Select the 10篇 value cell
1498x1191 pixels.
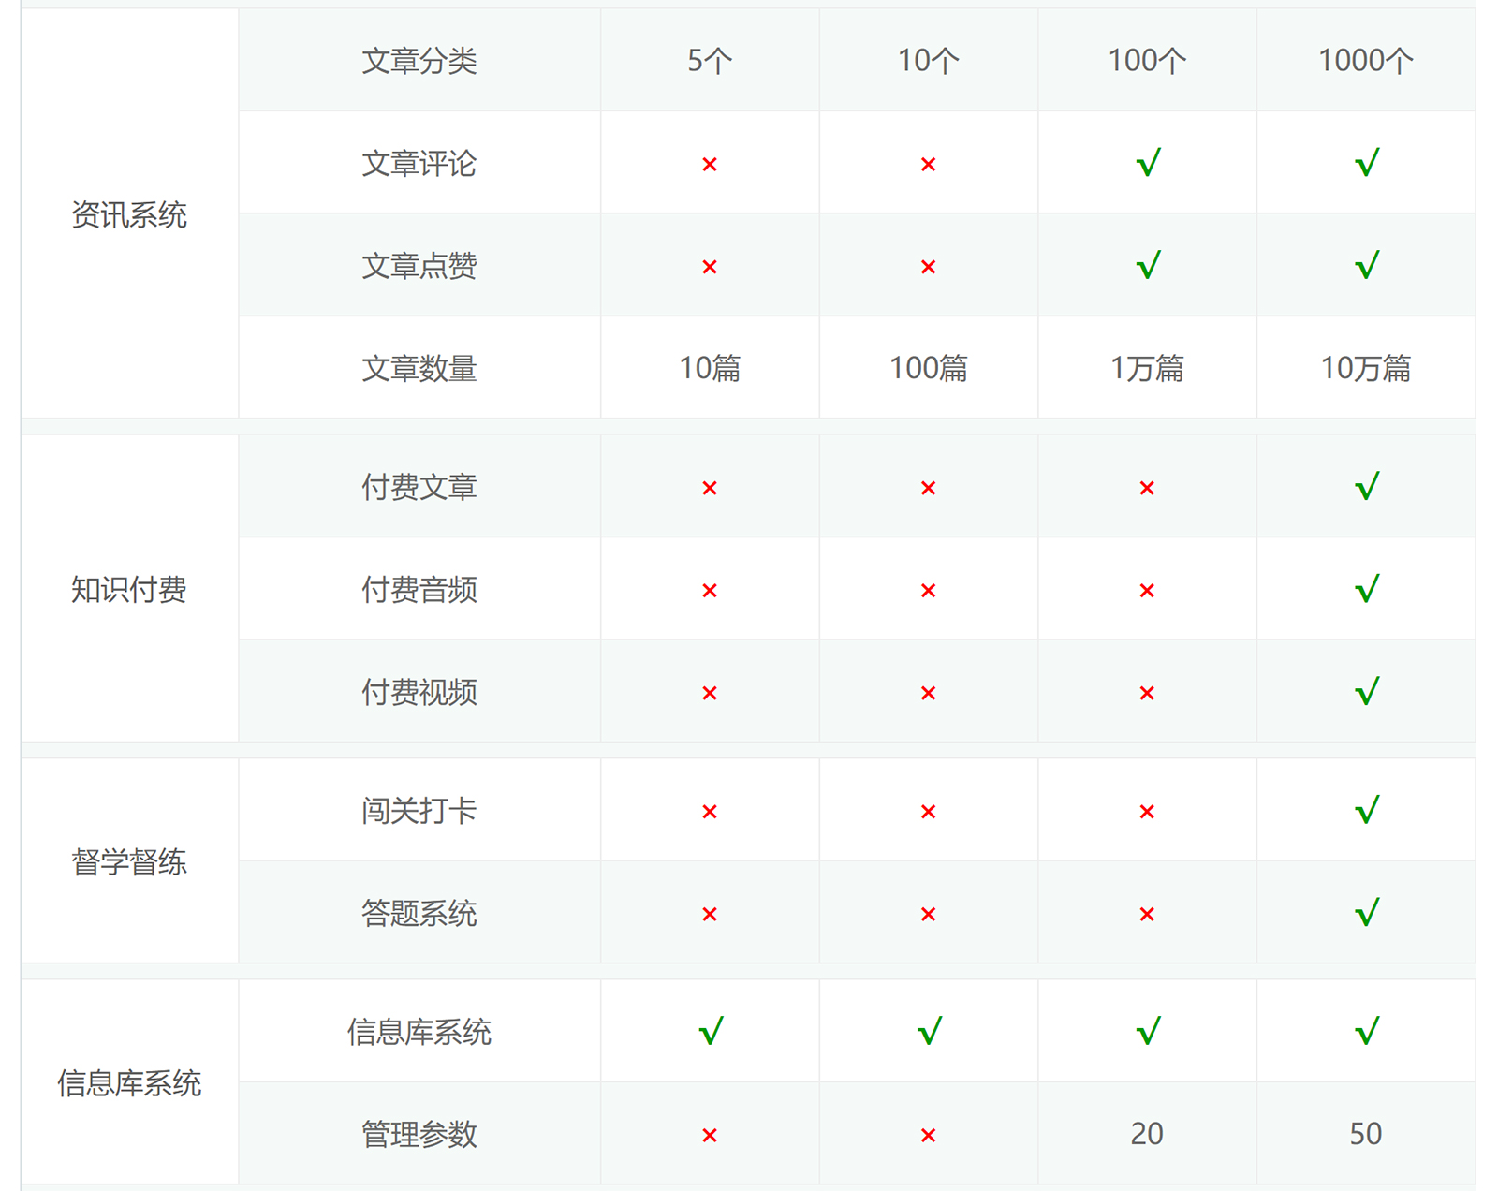710,368
